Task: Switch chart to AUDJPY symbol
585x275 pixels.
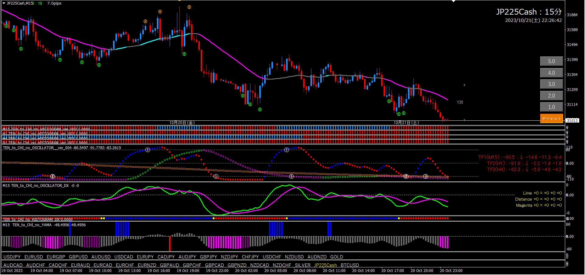Action: 187,257
